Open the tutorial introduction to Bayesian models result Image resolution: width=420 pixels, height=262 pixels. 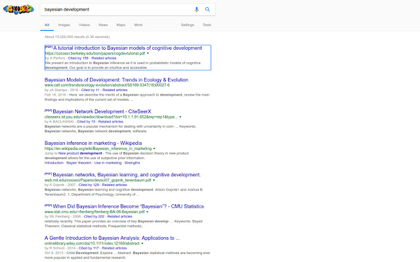[x=127, y=48]
